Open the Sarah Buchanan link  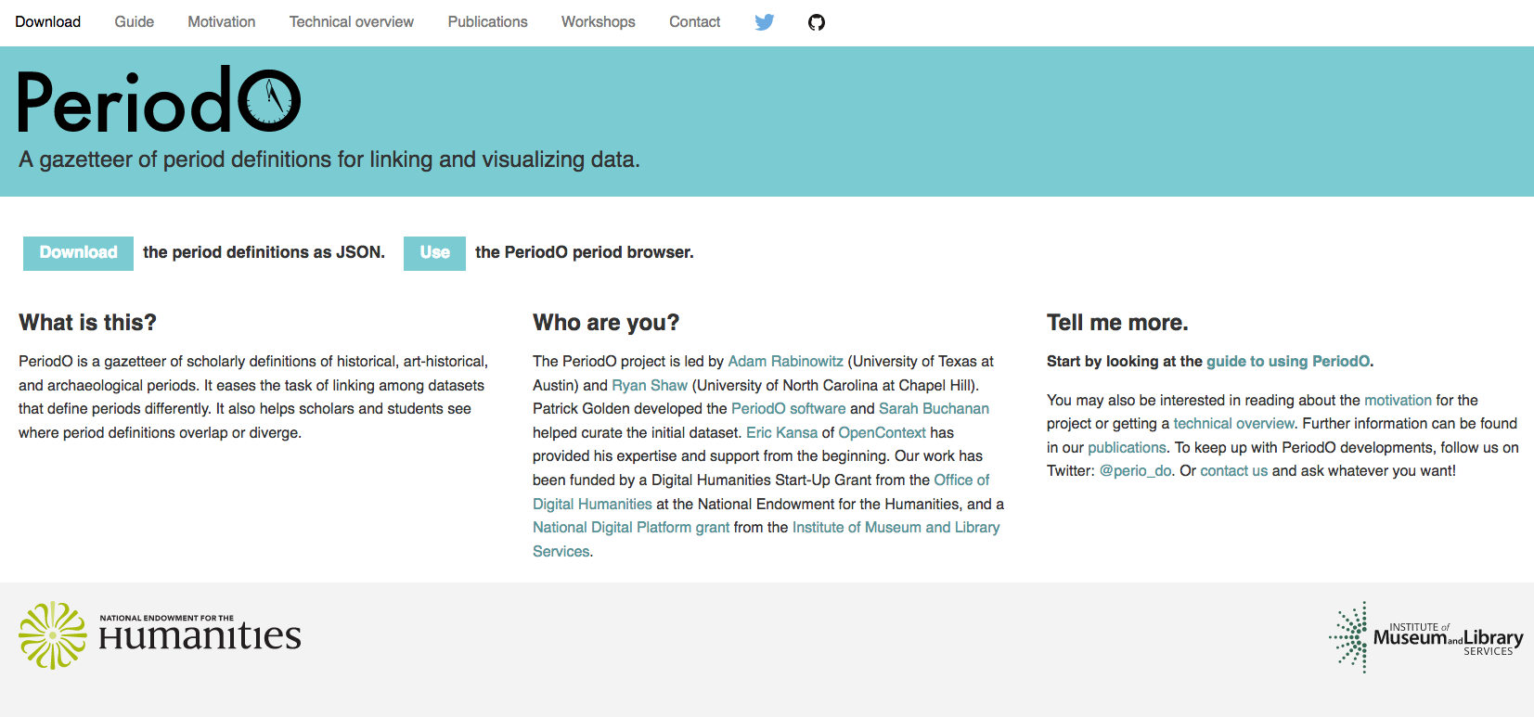[934, 409]
